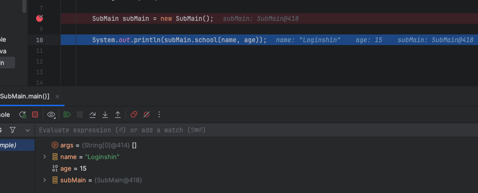Step Into the method call

click(x=105, y=114)
